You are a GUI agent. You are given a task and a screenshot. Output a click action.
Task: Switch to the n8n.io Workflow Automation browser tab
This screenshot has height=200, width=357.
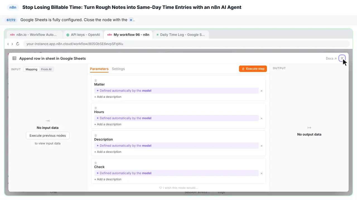coord(34,35)
